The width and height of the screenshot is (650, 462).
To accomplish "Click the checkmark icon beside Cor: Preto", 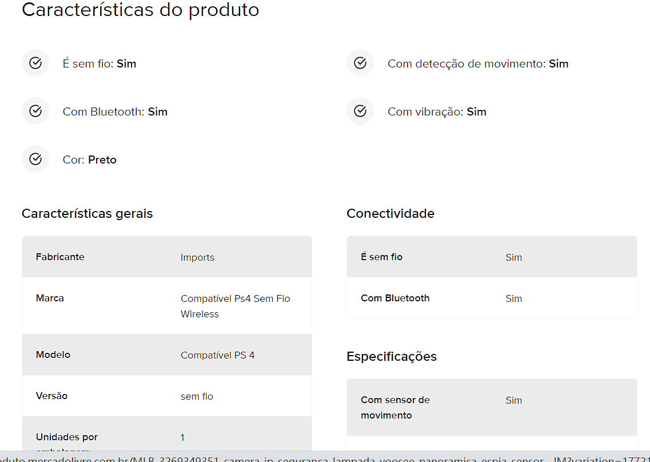I will tap(35, 160).
